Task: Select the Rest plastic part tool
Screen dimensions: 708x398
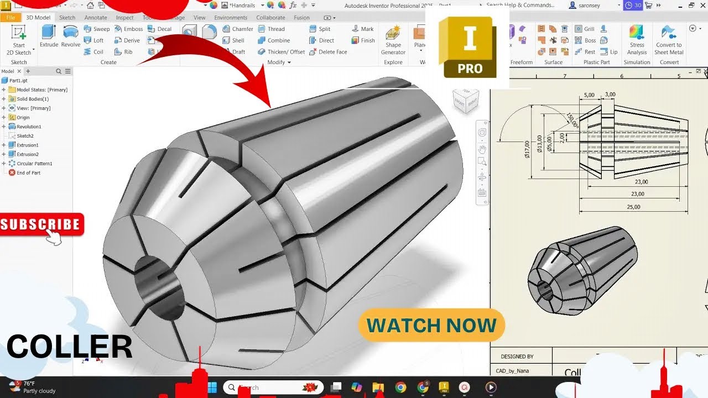Action: coord(585,52)
